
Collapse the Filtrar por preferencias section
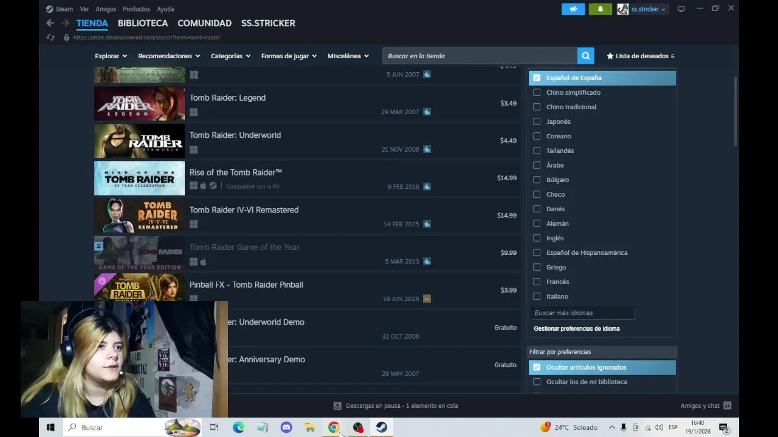[602, 352]
